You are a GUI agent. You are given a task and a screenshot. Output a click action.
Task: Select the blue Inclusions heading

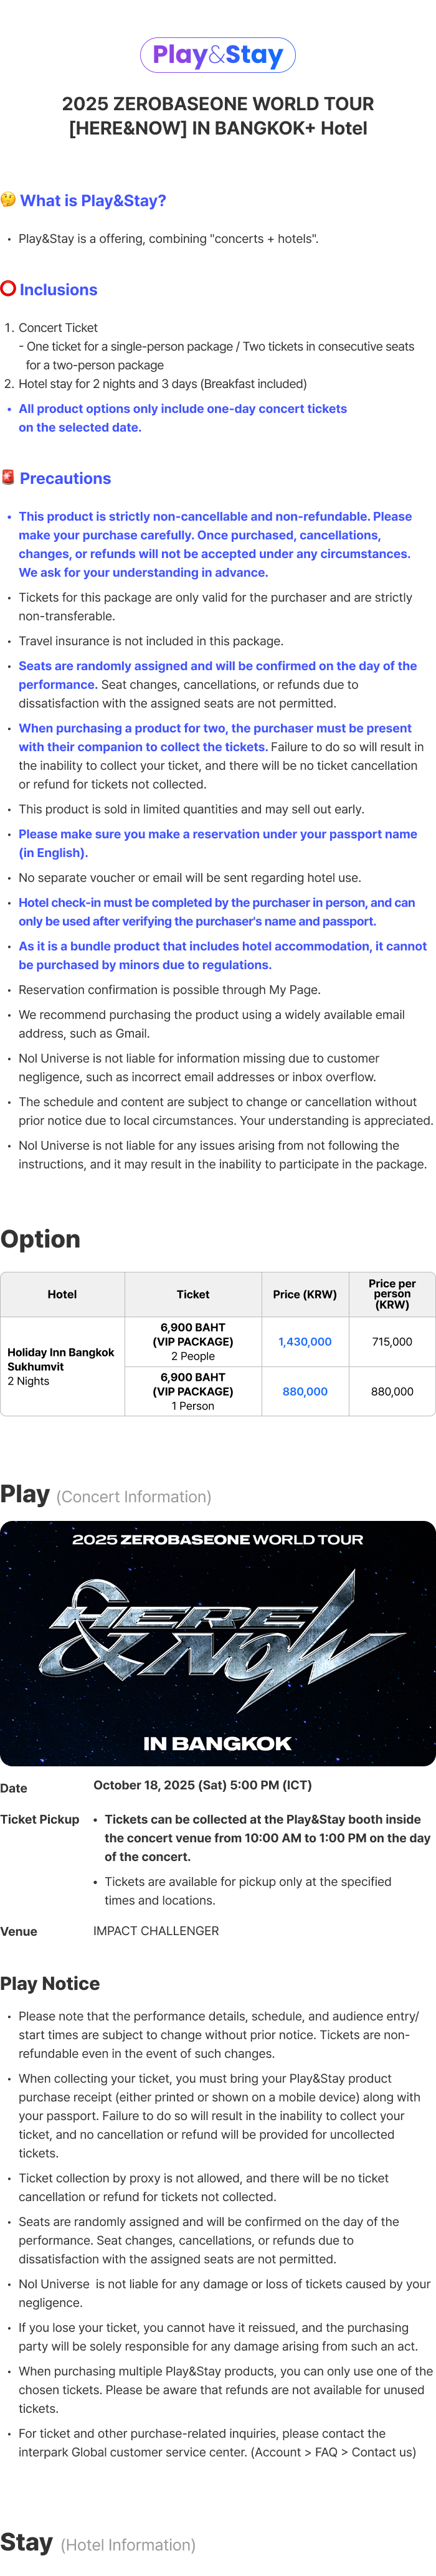coord(59,290)
